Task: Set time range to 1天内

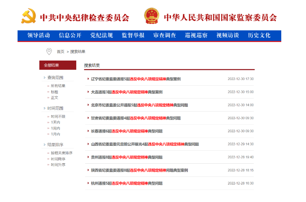Action: (55, 122)
